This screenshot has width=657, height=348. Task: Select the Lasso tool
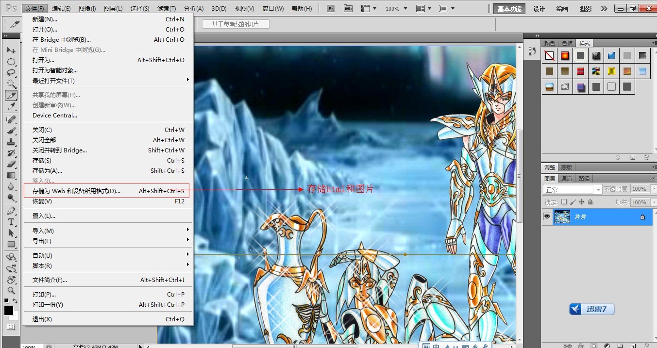(11, 73)
